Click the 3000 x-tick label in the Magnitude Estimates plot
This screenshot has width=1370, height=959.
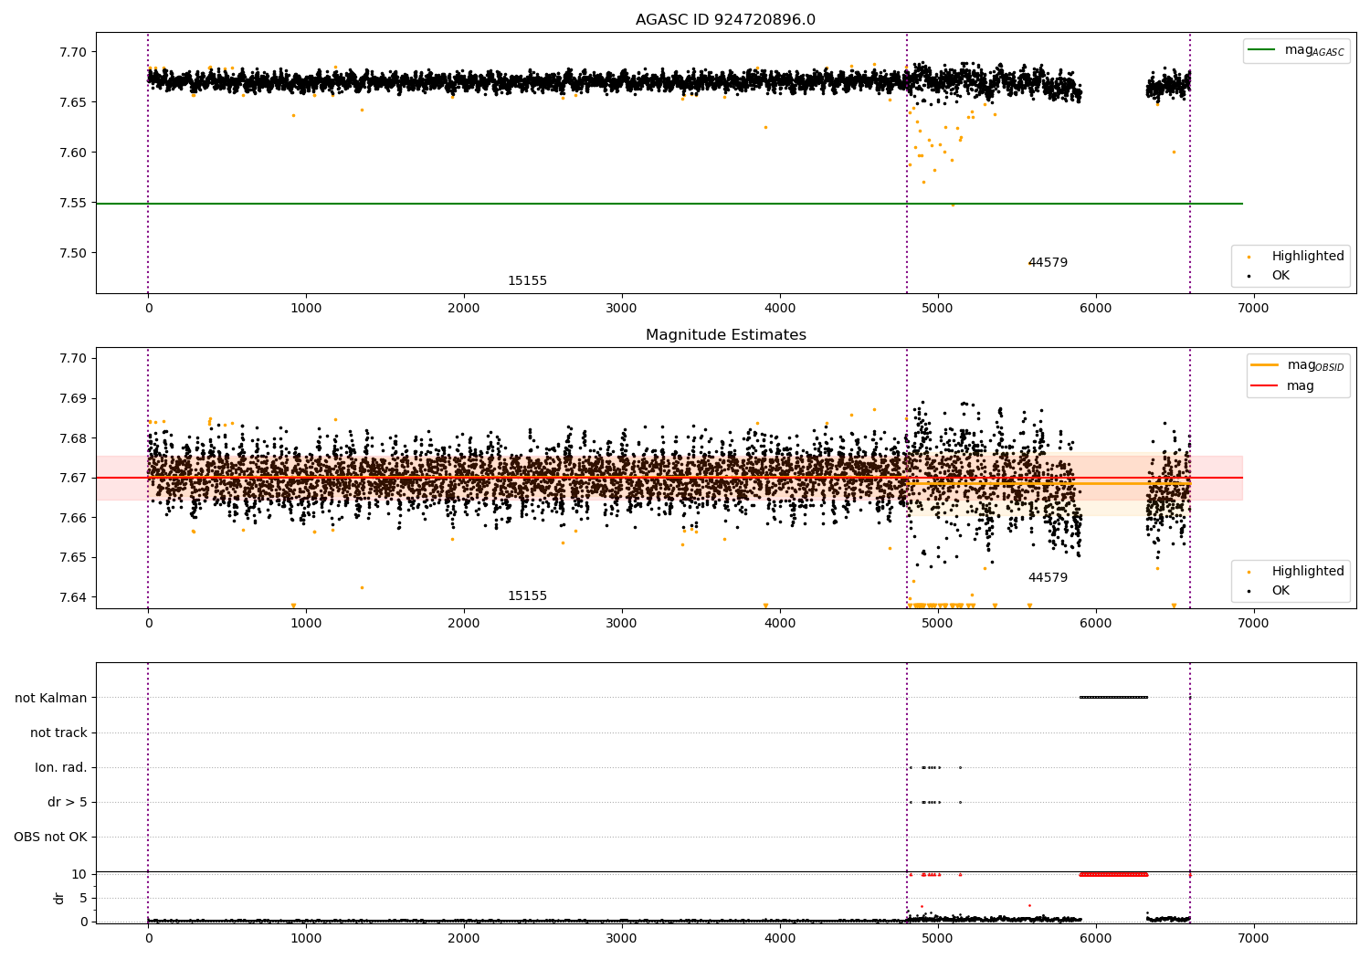622,624
